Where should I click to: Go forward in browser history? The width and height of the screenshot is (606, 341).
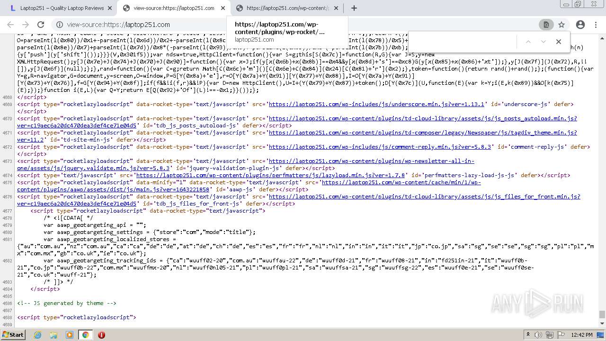click(26, 25)
